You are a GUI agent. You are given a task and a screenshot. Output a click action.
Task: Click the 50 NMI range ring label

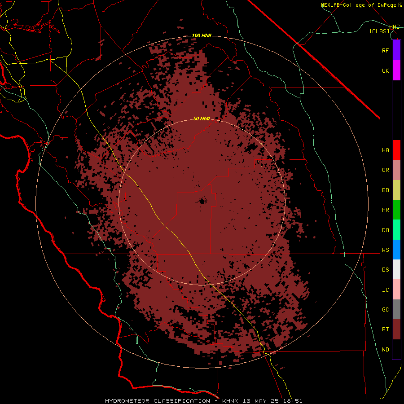202,119
